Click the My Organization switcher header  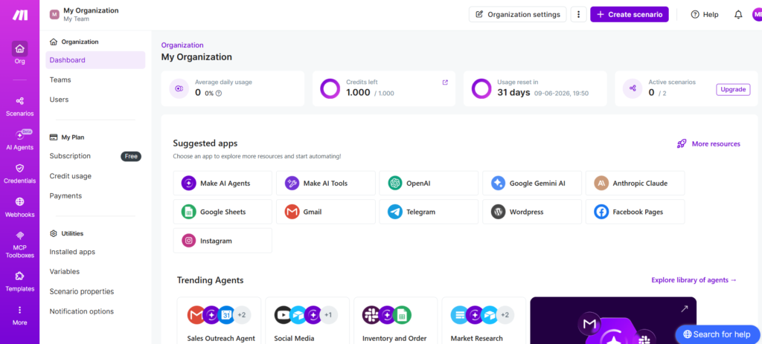[x=84, y=15]
